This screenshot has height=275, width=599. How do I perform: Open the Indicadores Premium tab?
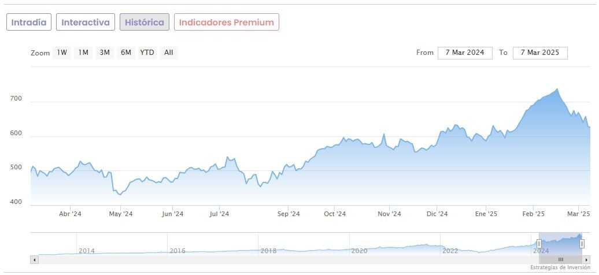(227, 23)
